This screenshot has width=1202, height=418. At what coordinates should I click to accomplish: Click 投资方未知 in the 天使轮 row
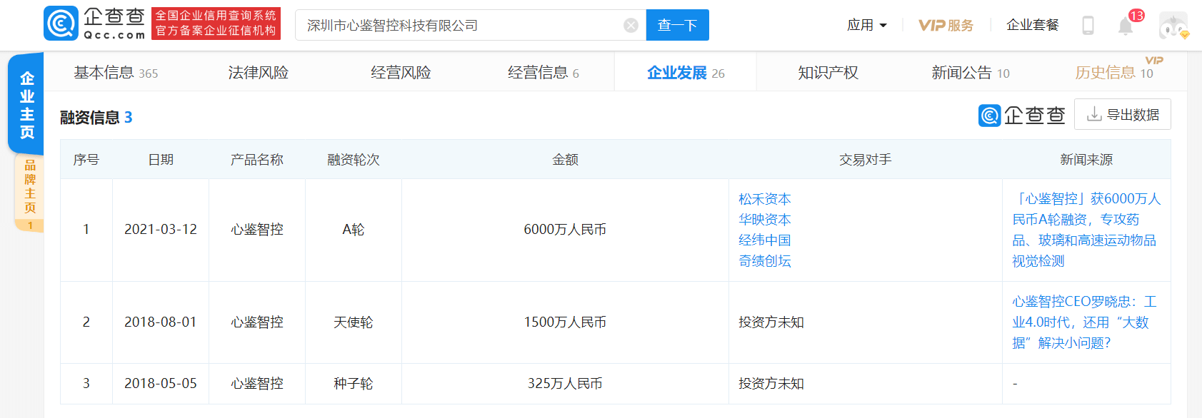(x=771, y=322)
